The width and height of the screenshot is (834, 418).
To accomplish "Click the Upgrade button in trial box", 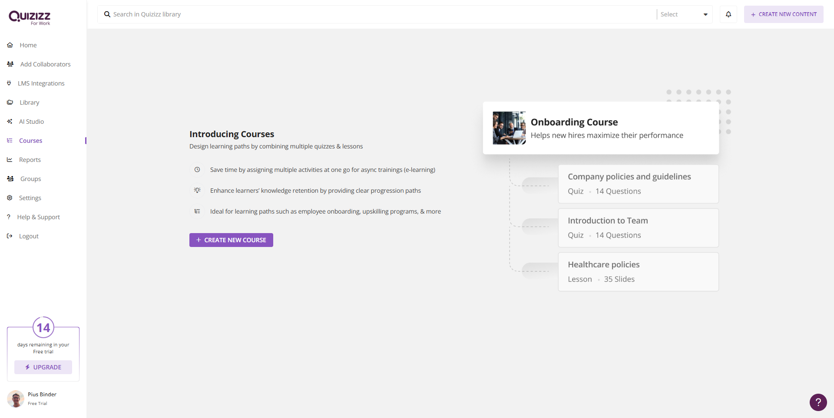I will [x=43, y=367].
